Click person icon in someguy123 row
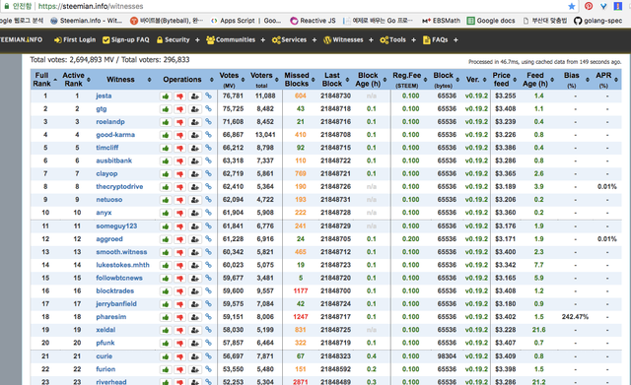631x385 pixels. tap(195, 226)
